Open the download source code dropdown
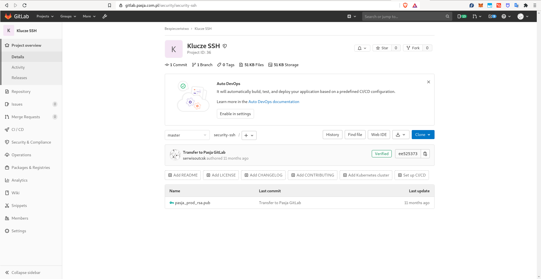 pos(401,135)
